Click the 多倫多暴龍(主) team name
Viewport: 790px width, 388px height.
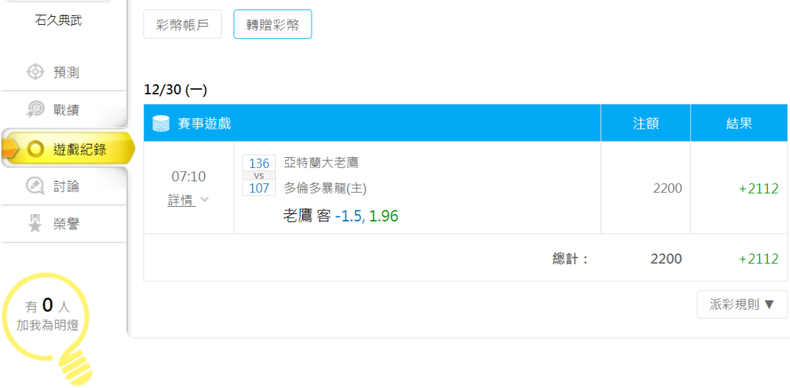coord(325,188)
